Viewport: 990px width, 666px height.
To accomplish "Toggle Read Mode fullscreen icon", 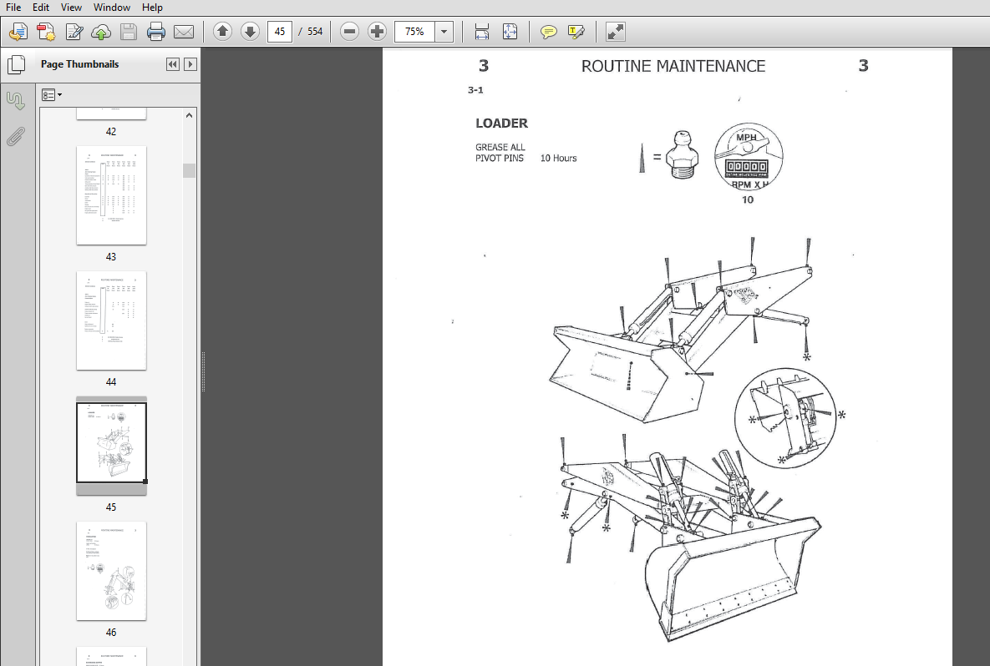I will coord(615,32).
